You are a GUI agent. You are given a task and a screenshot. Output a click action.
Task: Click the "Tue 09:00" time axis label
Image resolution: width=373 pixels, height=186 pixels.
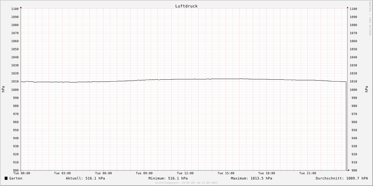click(x=144, y=173)
